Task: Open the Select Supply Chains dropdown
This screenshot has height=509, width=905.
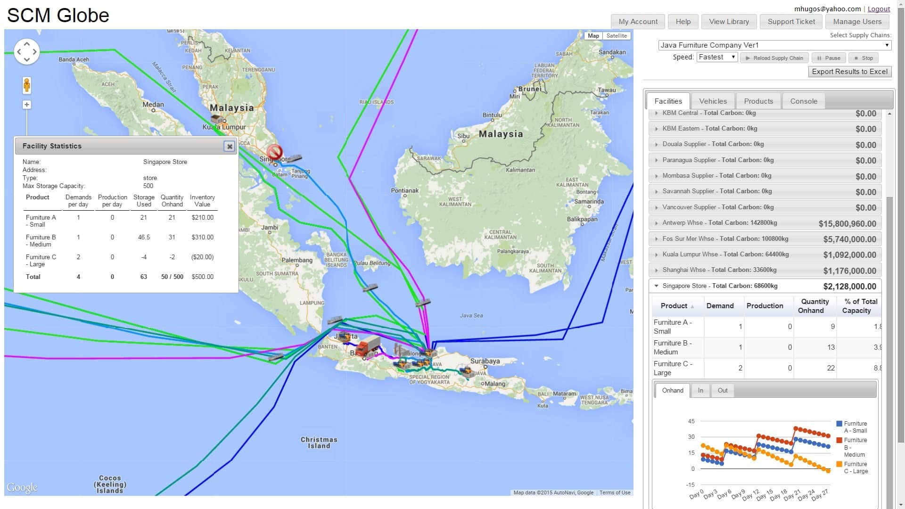Action: tap(774, 45)
